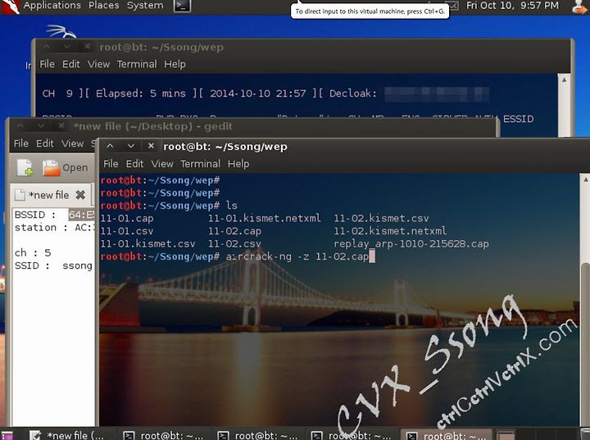Close the *new file tab in gedit

pyautogui.click(x=80, y=194)
